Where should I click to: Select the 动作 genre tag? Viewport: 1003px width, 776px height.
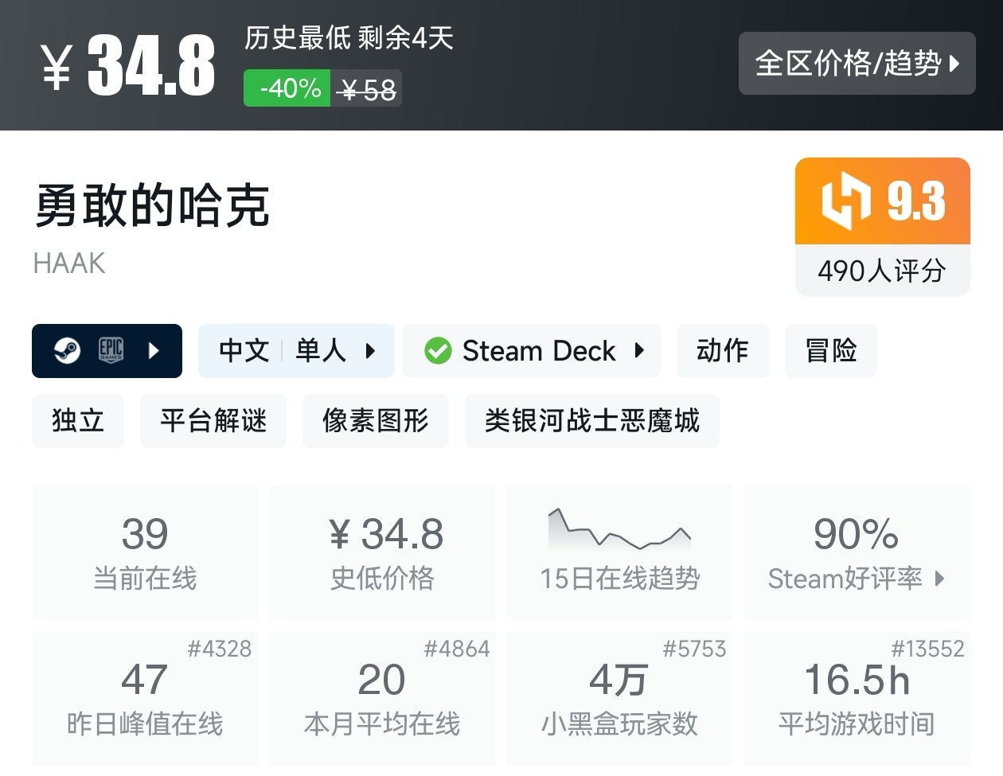point(722,350)
